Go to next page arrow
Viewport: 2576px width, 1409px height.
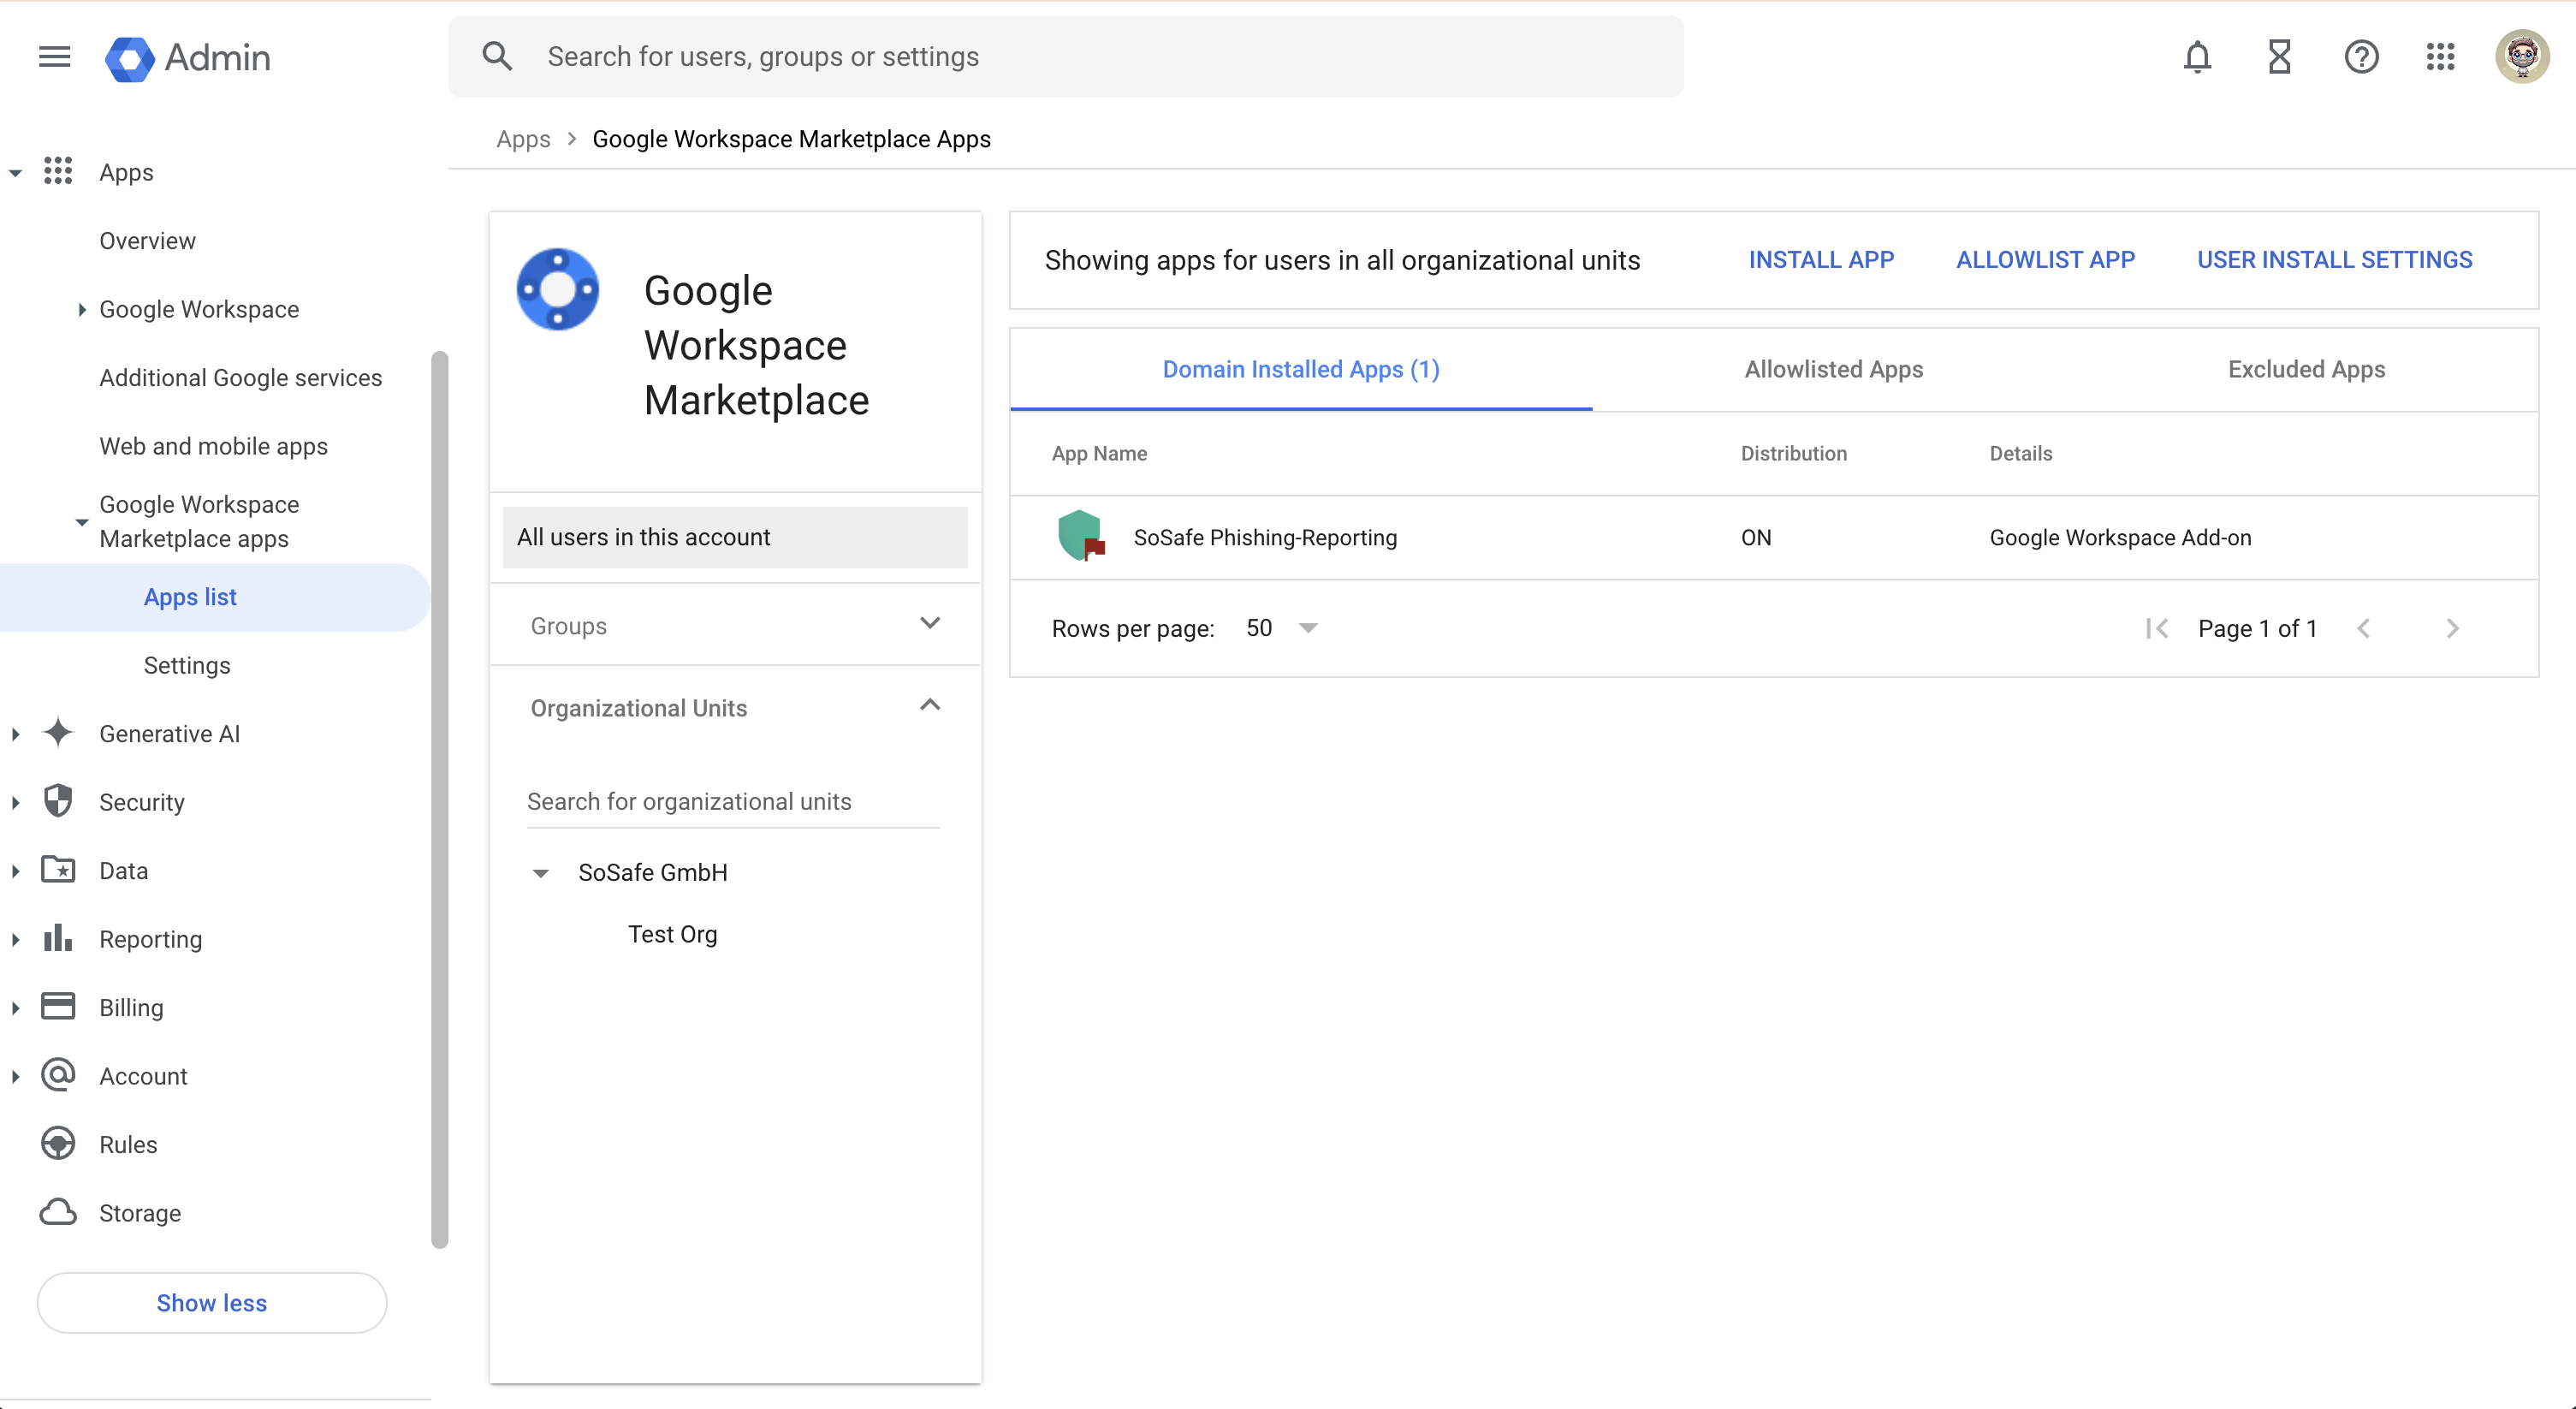(x=2452, y=628)
